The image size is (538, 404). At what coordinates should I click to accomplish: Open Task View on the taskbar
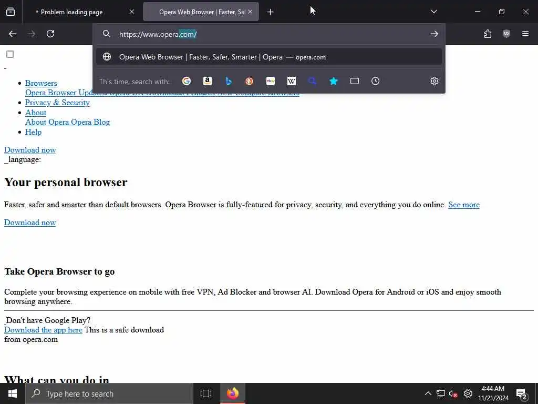click(x=206, y=393)
